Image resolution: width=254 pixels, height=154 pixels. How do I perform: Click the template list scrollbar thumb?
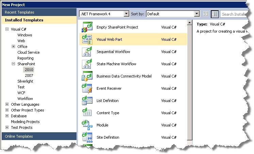pos(189,83)
